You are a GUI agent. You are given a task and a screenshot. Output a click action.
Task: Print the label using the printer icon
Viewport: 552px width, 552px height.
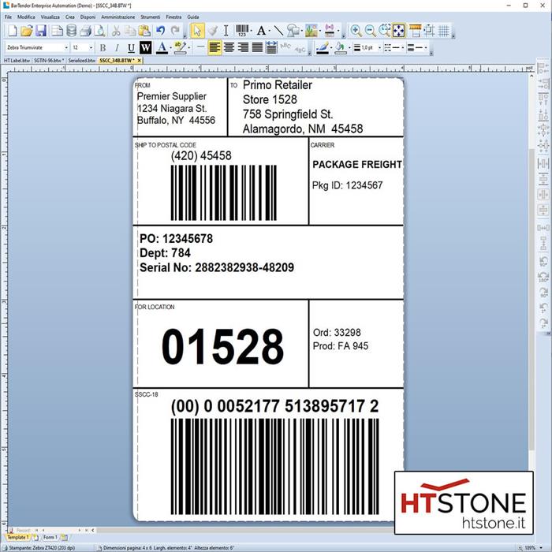(85, 31)
